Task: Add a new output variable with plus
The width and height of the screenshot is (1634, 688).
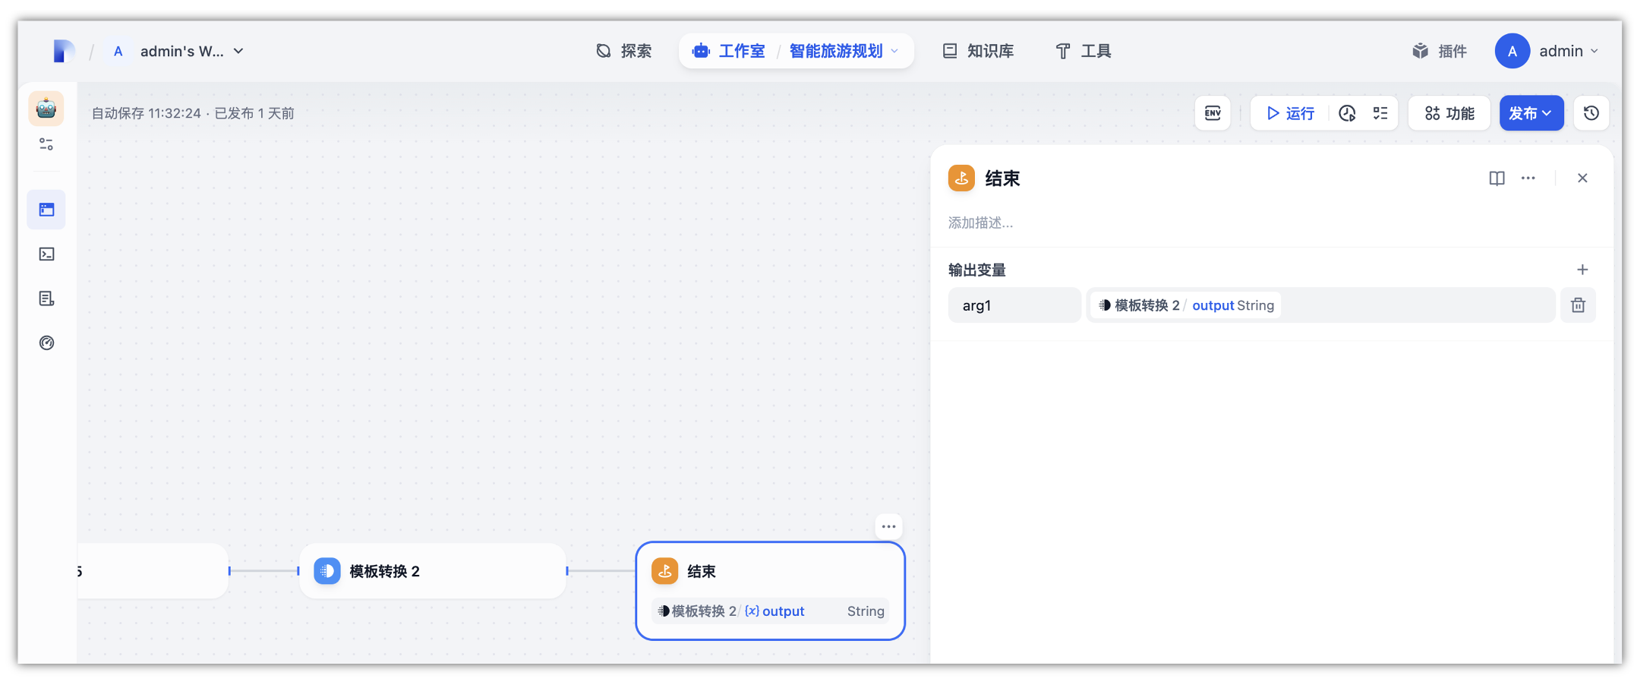Action: [1582, 270]
